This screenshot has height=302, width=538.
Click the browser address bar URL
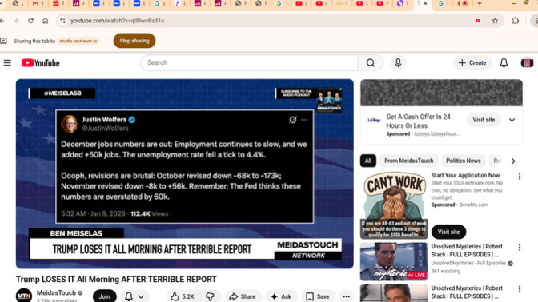[x=118, y=21]
